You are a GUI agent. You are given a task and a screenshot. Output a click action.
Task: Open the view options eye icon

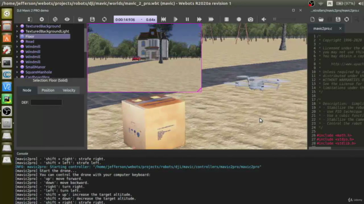(67, 19)
